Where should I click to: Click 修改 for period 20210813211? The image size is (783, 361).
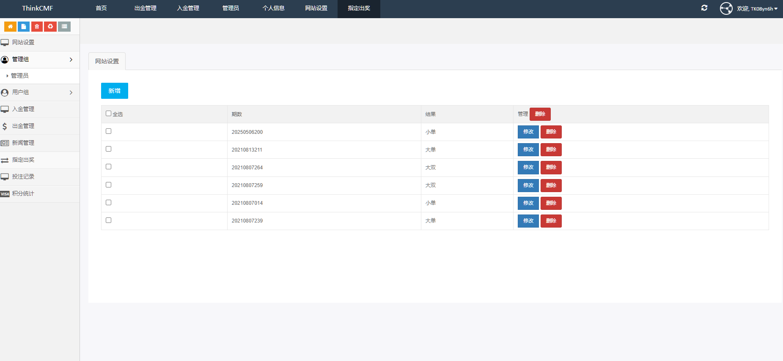click(528, 149)
